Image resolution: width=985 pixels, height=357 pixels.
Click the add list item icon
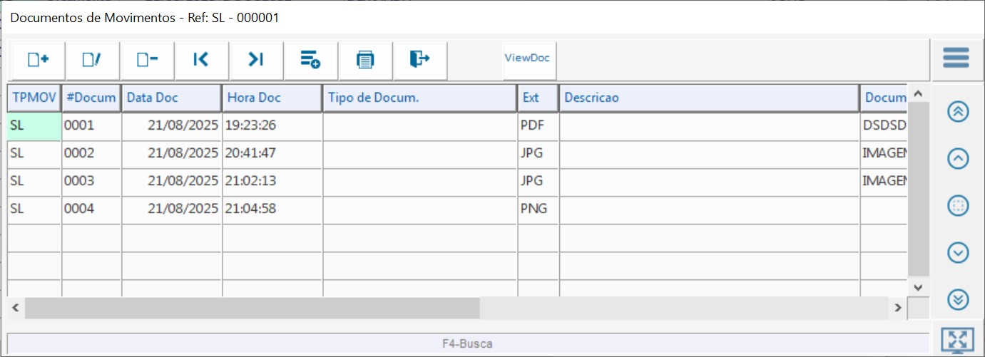310,60
